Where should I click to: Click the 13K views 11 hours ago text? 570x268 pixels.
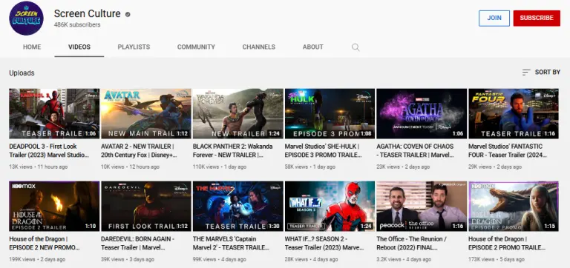(x=39, y=167)
